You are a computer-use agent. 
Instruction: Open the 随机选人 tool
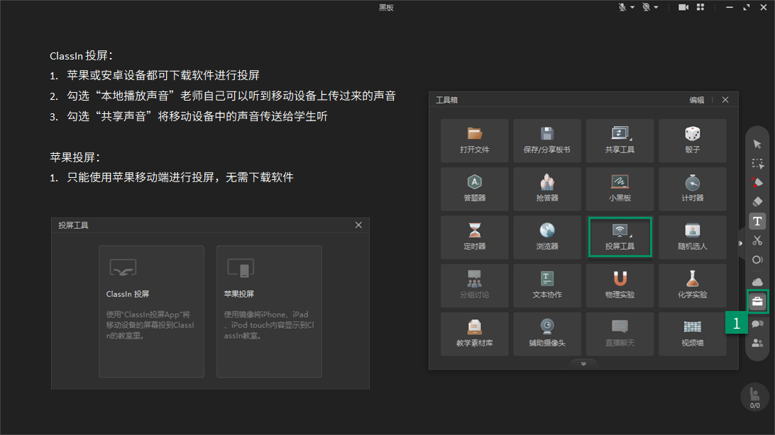(x=693, y=237)
